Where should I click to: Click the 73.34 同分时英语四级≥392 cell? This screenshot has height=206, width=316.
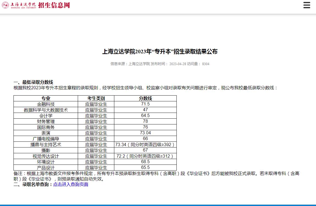tap(145, 144)
